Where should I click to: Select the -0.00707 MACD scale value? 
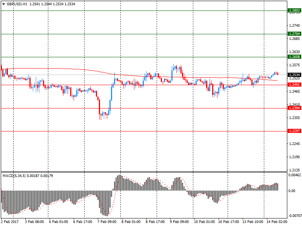pos(294,216)
